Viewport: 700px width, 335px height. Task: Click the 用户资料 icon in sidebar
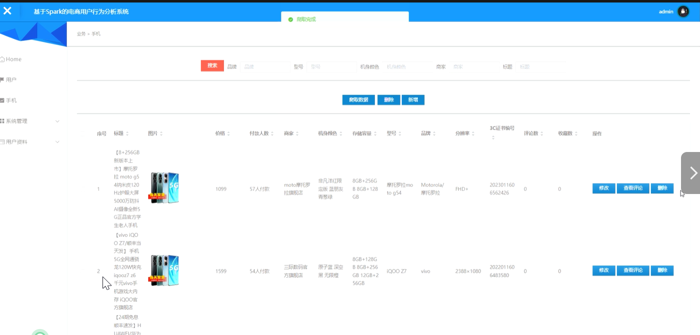2,141
